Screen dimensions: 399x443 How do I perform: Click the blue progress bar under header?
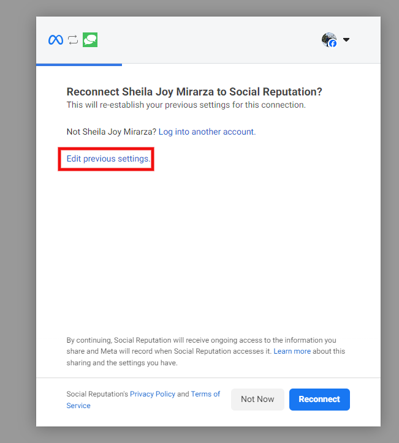79,65
